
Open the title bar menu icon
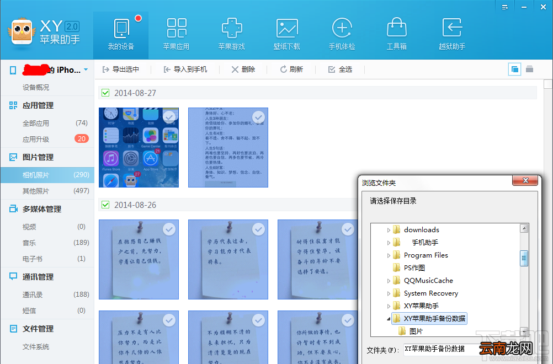(x=504, y=7)
